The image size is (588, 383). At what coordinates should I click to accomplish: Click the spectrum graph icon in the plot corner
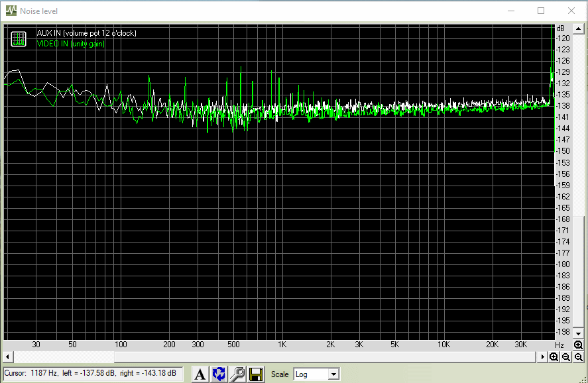point(19,38)
